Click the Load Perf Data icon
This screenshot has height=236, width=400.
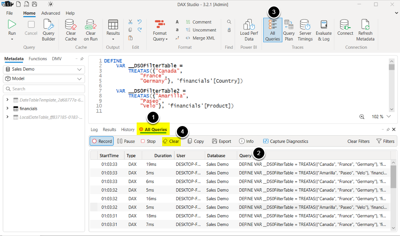pyautogui.click(x=249, y=30)
